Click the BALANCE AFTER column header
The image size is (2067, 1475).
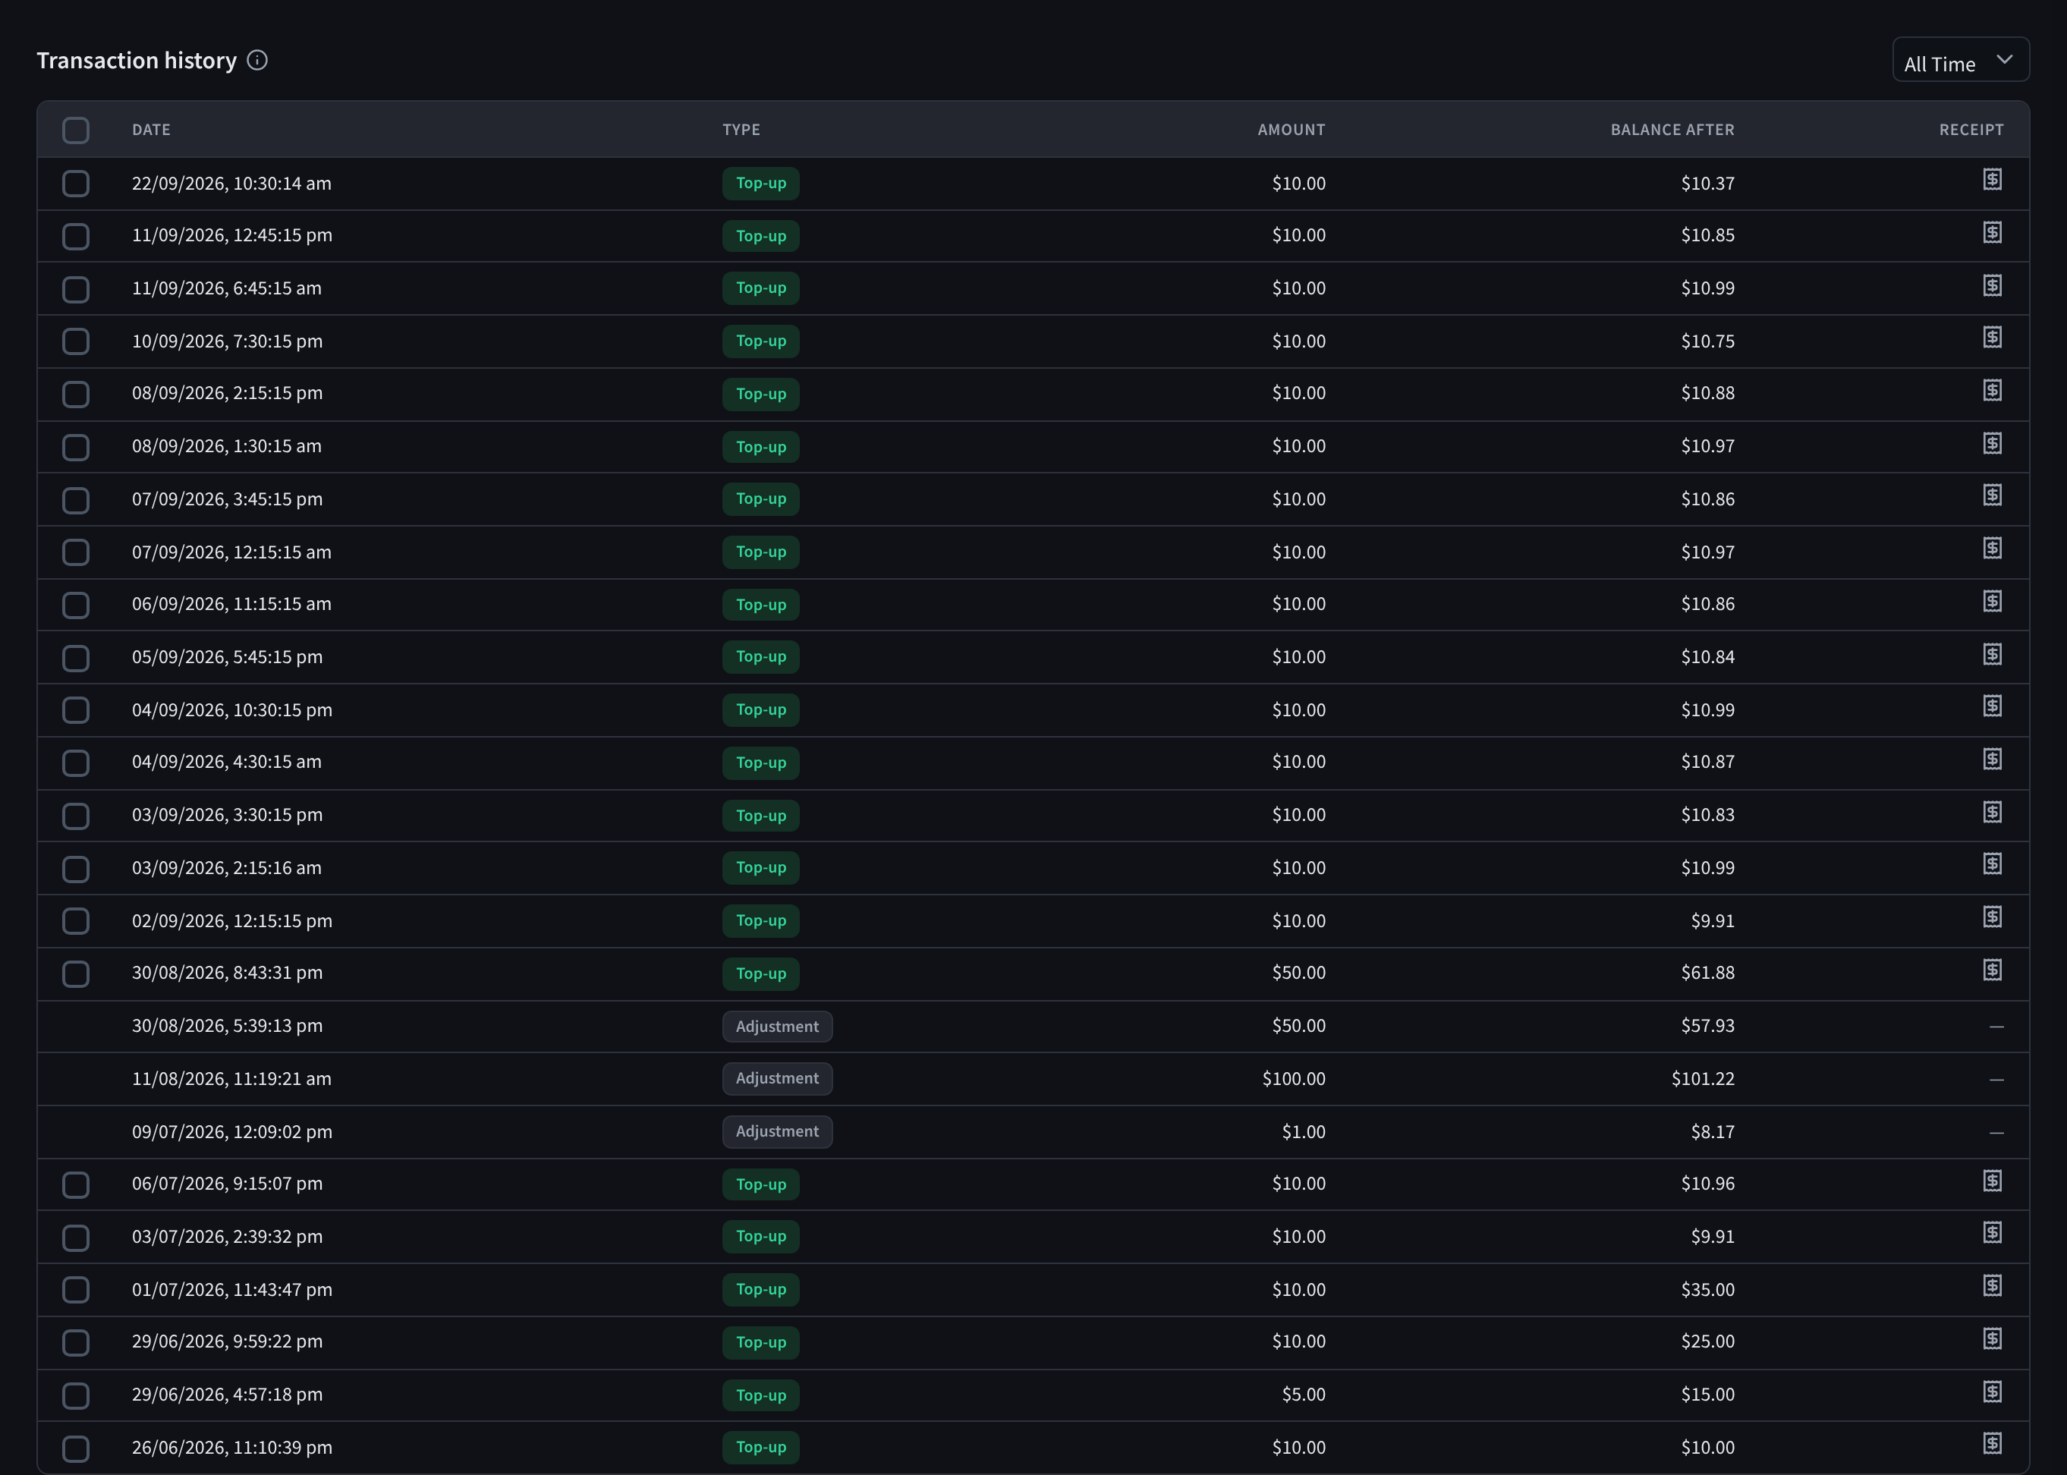pyautogui.click(x=1673, y=130)
